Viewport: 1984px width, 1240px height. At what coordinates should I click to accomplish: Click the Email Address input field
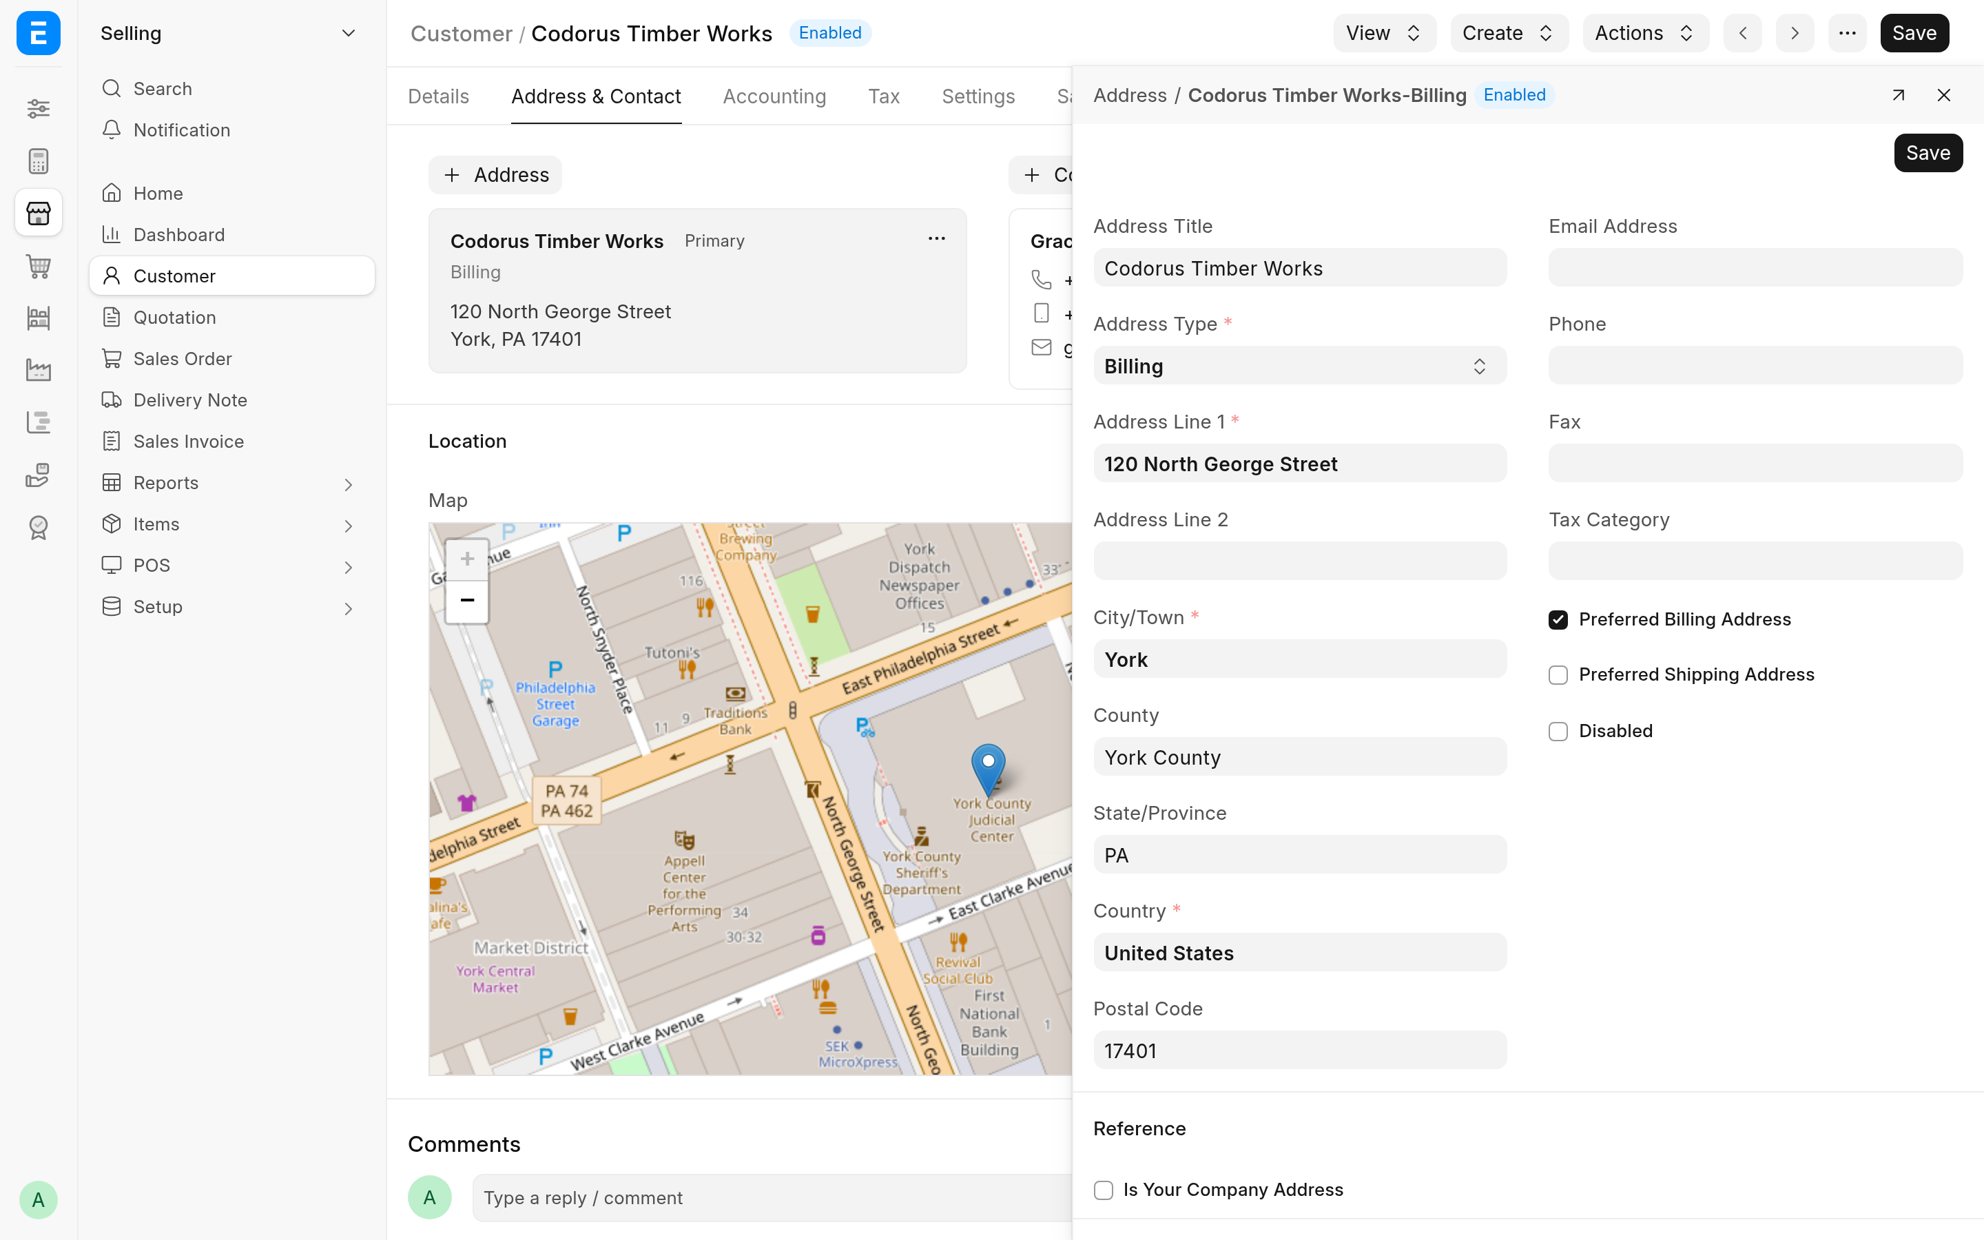pyautogui.click(x=1755, y=267)
